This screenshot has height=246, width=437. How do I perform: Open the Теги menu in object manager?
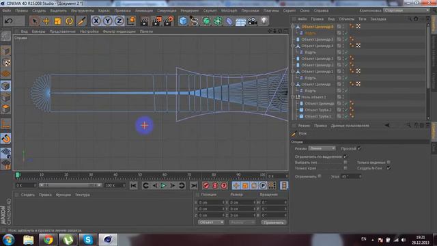tap(363, 19)
